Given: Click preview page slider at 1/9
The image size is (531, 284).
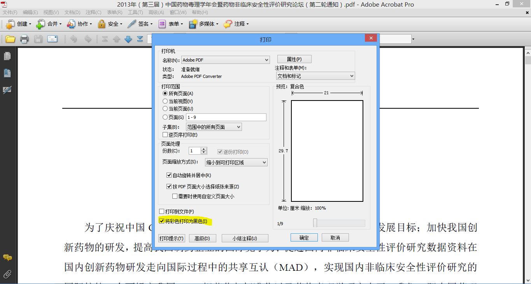Looking at the screenshot, I should click(x=315, y=223).
